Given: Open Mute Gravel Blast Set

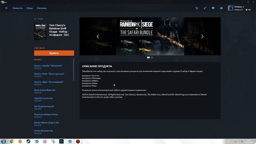Looking at the screenshot, I should coord(45,90).
